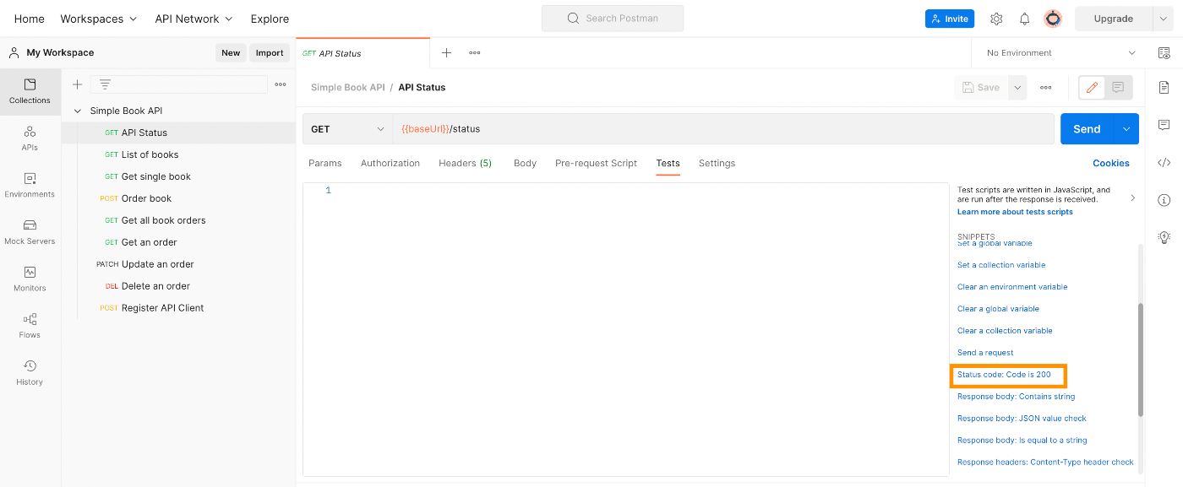This screenshot has width=1183, height=487.
Task: Open the request Info icon in right sidebar
Action: coord(1164,200)
